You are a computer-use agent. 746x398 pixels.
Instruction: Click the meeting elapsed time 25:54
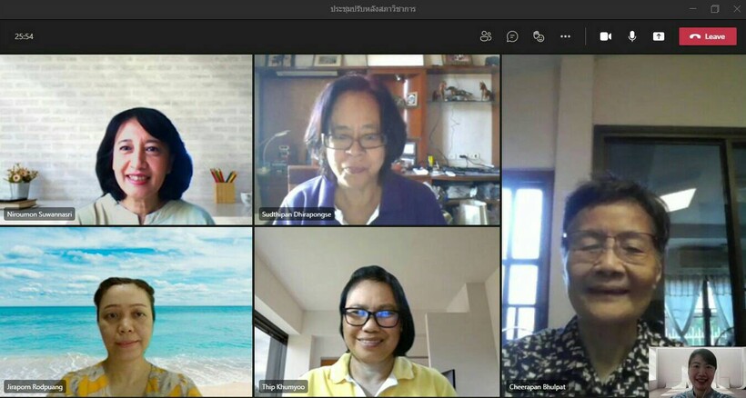coord(25,36)
